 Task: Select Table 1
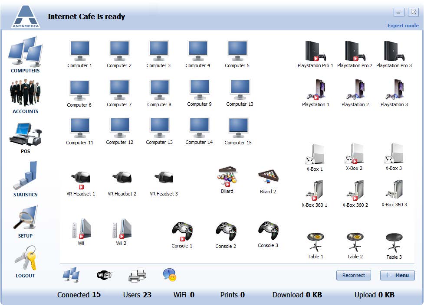[316, 246]
